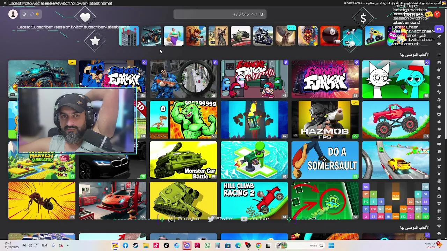Click the tray microphone icon

[53, 245]
